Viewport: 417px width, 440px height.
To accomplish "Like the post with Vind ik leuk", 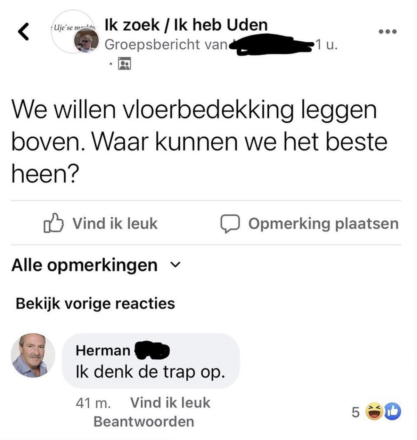I will [115, 223].
